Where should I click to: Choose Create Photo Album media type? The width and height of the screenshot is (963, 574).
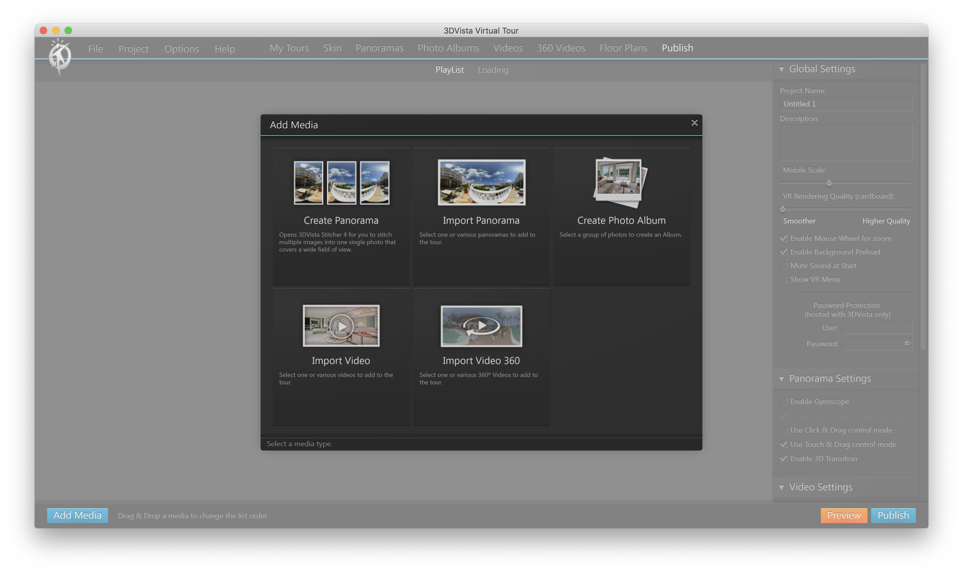pos(620,182)
